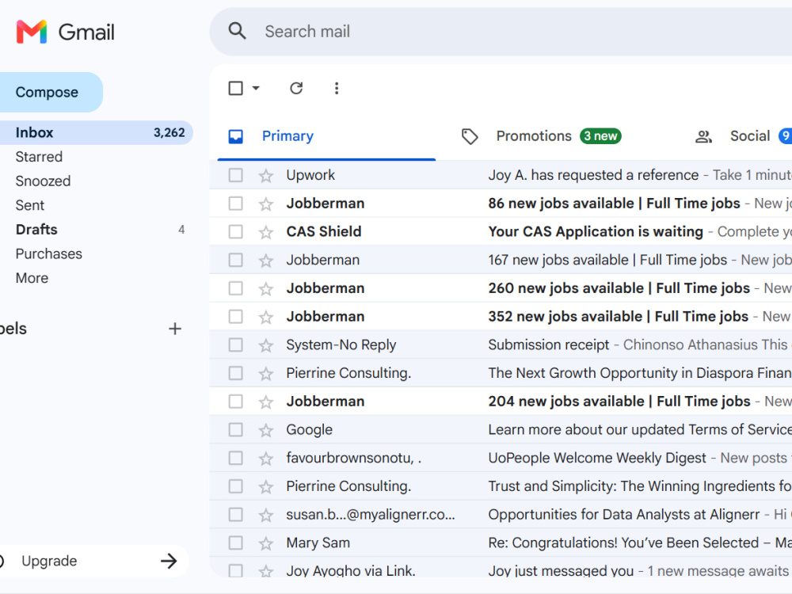Check the CAS Shield email box
This screenshot has height=594, width=792.
pyautogui.click(x=235, y=232)
